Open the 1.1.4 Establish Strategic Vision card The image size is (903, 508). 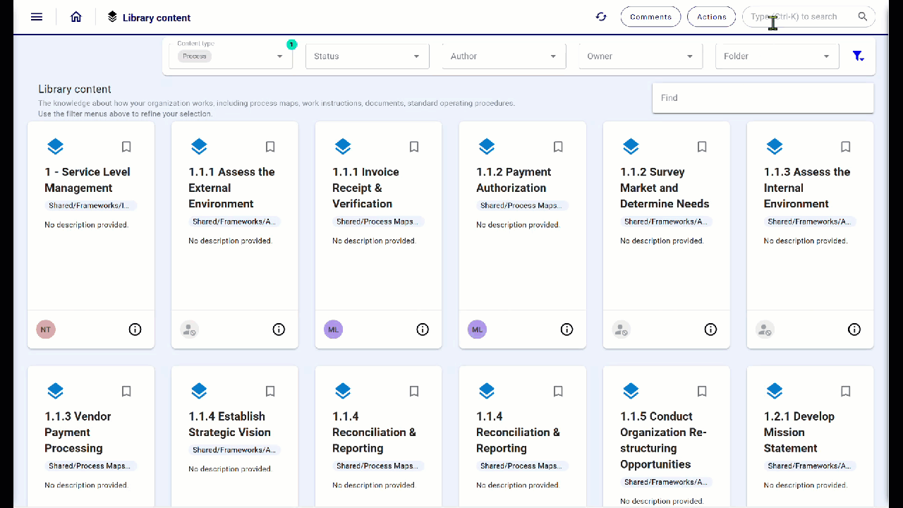click(x=229, y=424)
